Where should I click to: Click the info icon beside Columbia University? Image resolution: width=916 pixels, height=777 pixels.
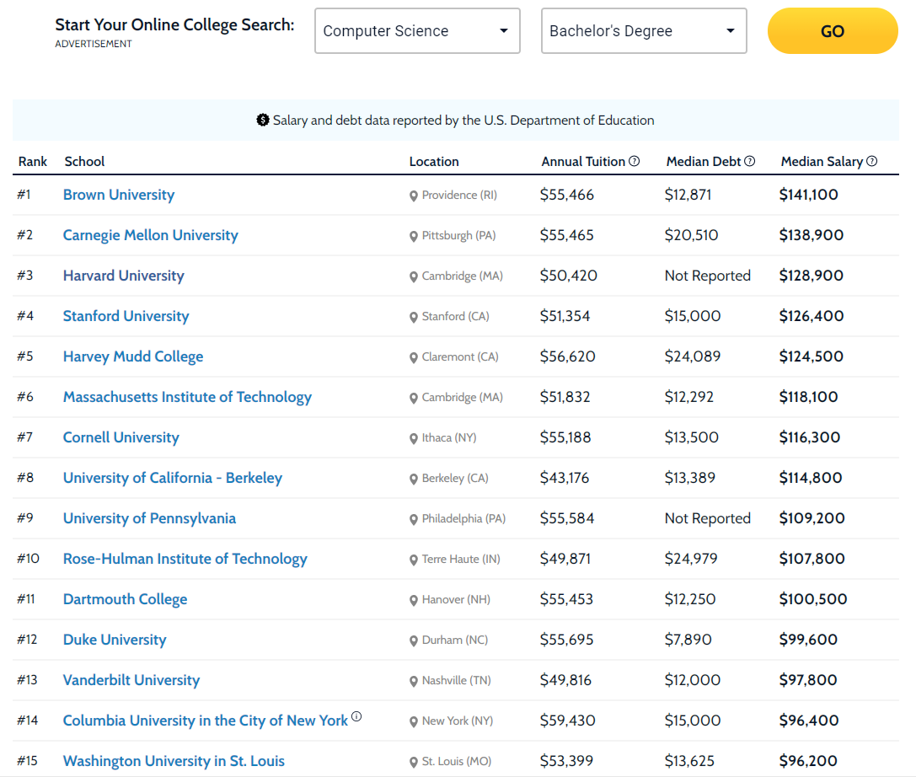click(356, 716)
